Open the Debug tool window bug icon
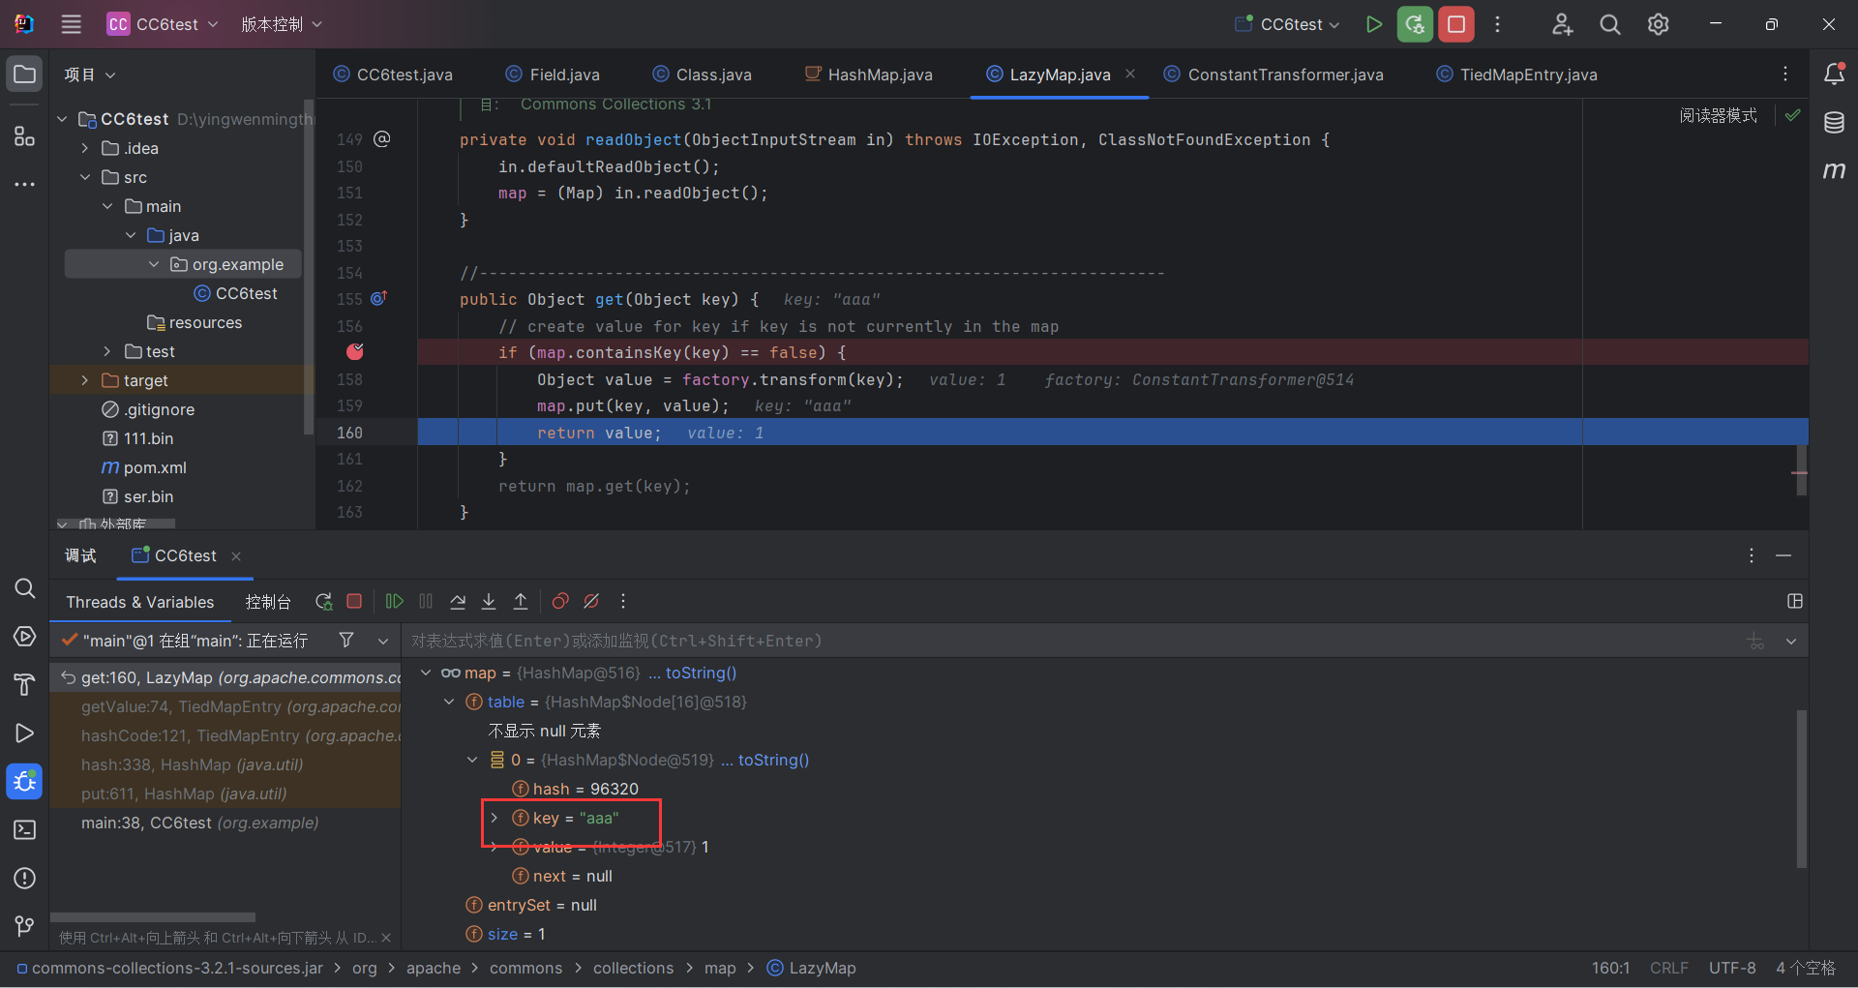Screen dimensions: 1858x988 pos(25,781)
